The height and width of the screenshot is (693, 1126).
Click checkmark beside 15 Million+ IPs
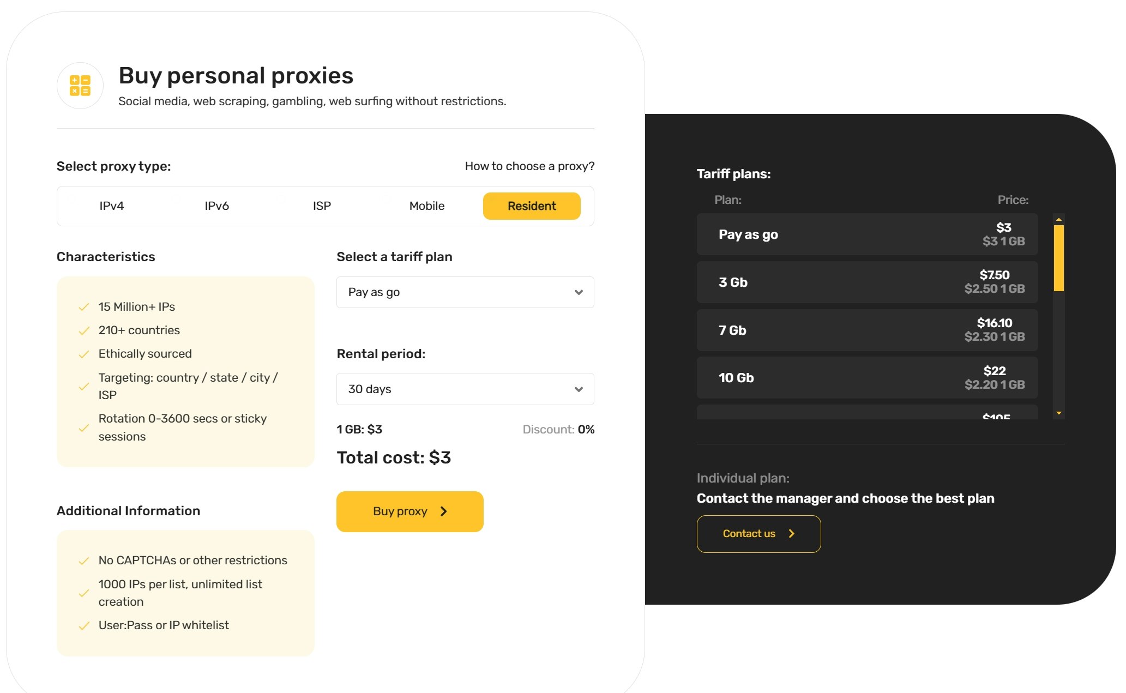(84, 307)
